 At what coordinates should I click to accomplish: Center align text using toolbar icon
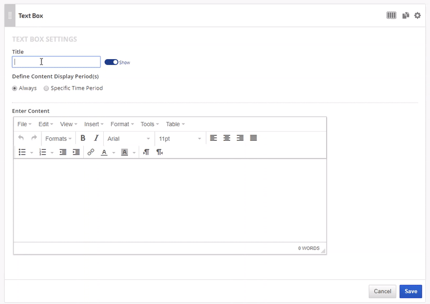point(227,139)
